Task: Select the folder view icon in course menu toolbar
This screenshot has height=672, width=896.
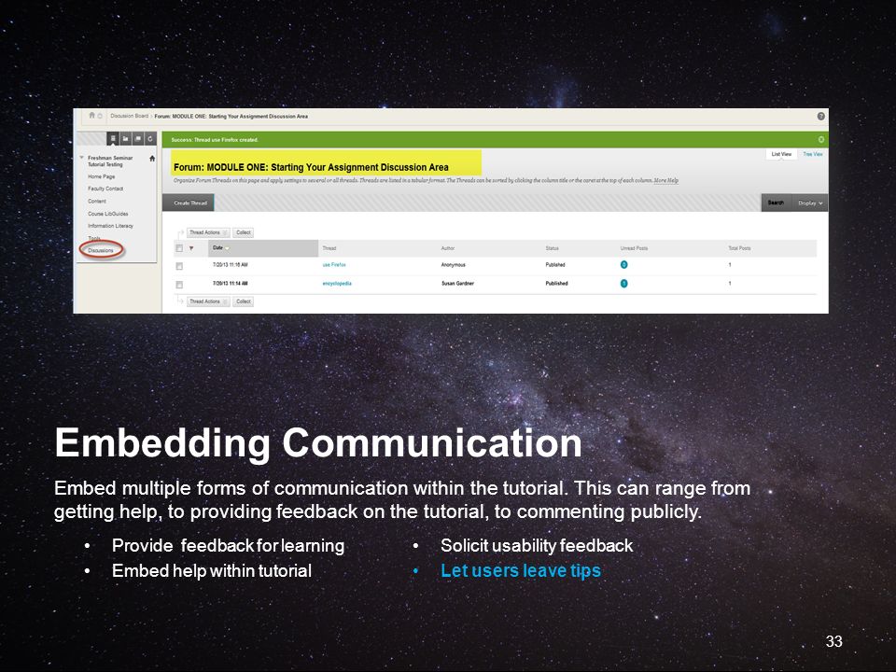Action: 126,138
